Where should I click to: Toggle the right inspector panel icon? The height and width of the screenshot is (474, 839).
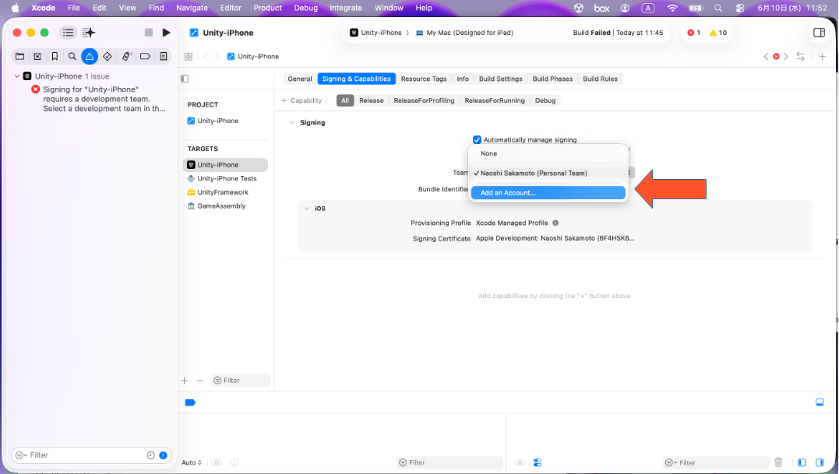coord(819,33)
